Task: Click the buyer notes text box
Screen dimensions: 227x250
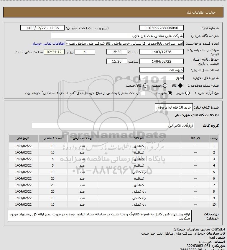Action: click(100, 216)
